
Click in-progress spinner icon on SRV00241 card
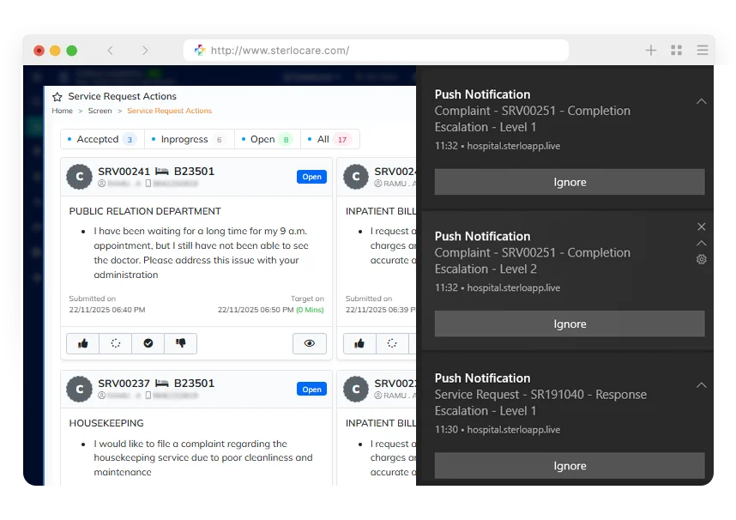(x=116, y=343)
